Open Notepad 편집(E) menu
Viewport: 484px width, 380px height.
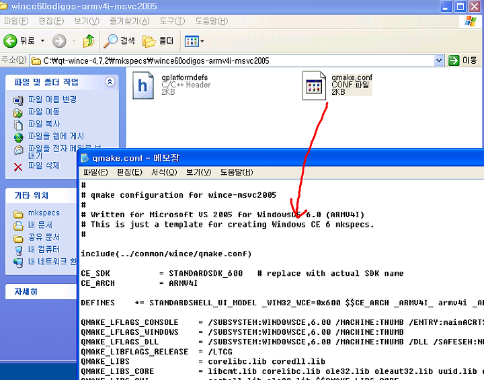pyautogui.click(x=130, y=172)
